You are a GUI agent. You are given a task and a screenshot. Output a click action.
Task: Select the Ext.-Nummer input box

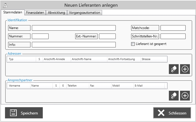point(107,36)
